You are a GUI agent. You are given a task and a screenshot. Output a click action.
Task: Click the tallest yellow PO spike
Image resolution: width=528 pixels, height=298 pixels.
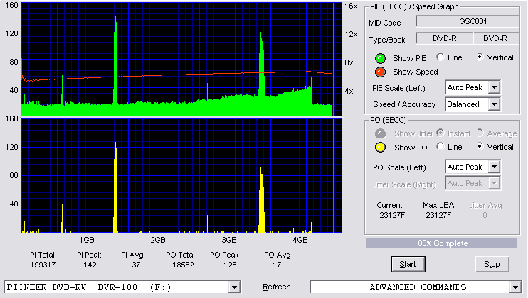pyautogui.click(x=115, y=187)
